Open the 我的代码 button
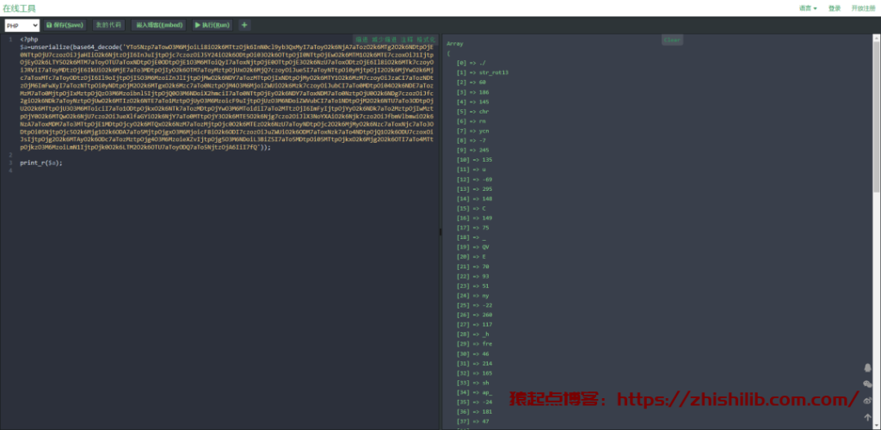This screenshot has width=881, height=430. coord(109,25)
